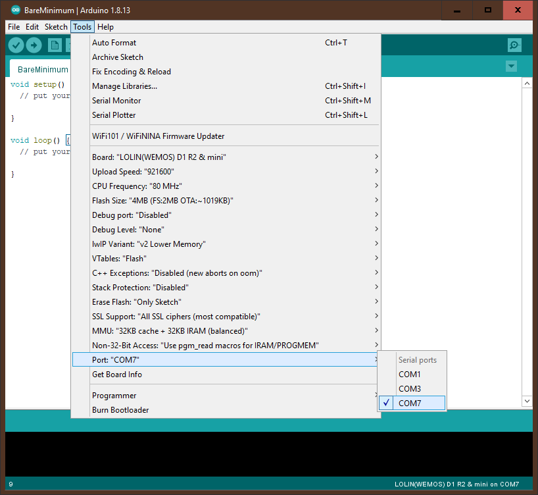Expand the VTables submenu
Viewport: 538px width, 495px height.
pos(226,258)
